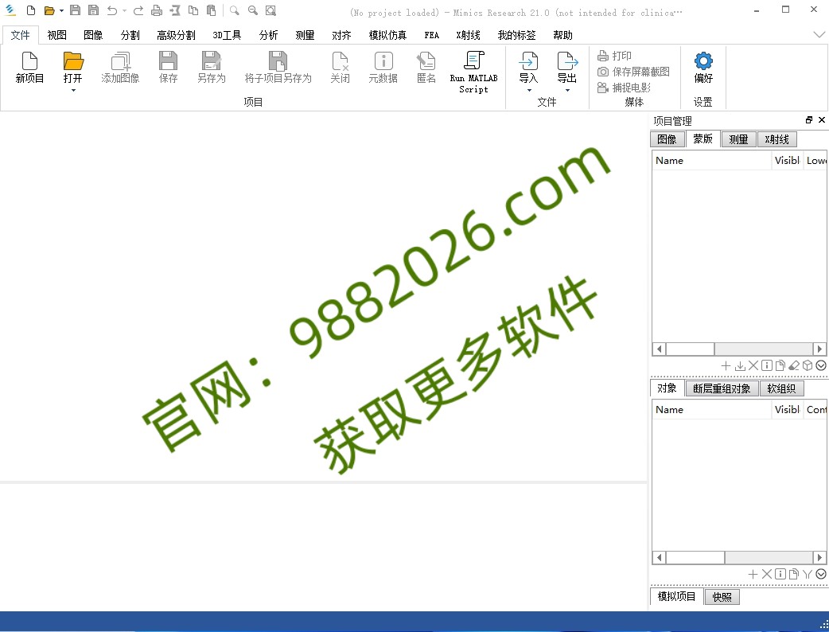Click the info icon below the objects list
829x632 pixels.
780,574
